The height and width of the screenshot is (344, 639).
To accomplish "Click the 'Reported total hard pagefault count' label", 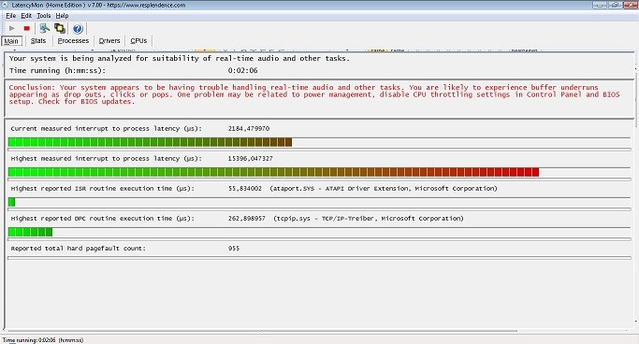I will coord(79,249).
